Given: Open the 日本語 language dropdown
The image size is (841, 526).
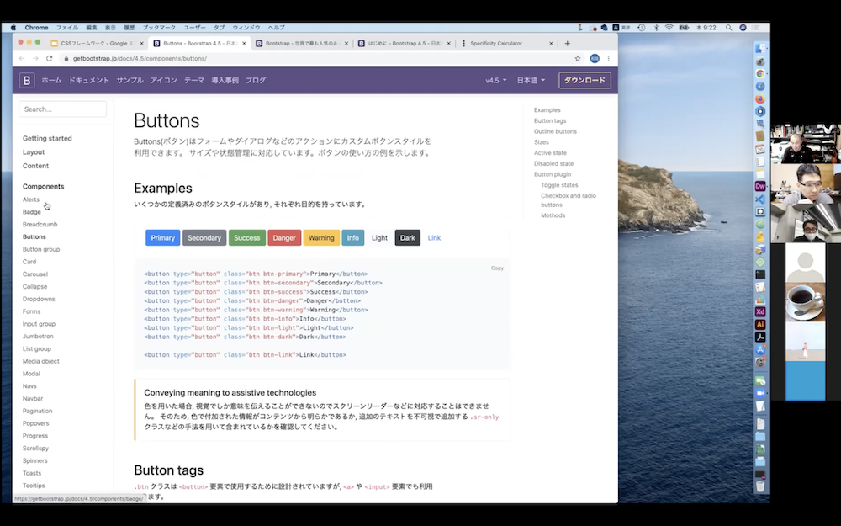Looking at the screenshot, I should pos(531,80).
